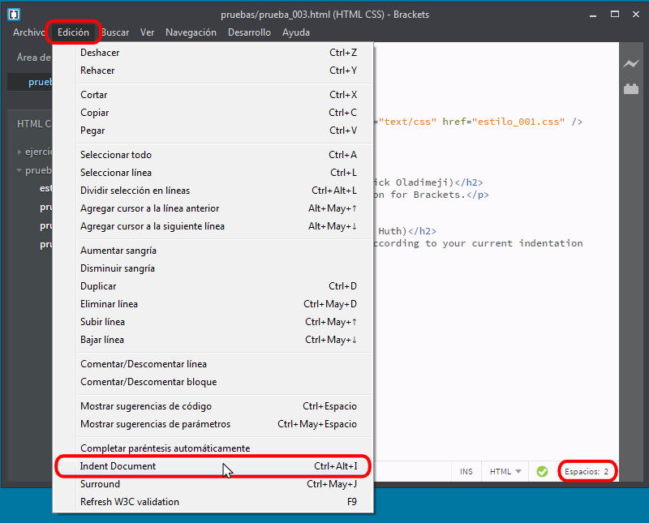Open the Desarrollo menu
The width and height of the screenshot is (649, 523).
[249, 32]
